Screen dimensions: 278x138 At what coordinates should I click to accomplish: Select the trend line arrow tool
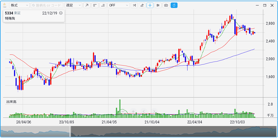[x=87, y=5]
